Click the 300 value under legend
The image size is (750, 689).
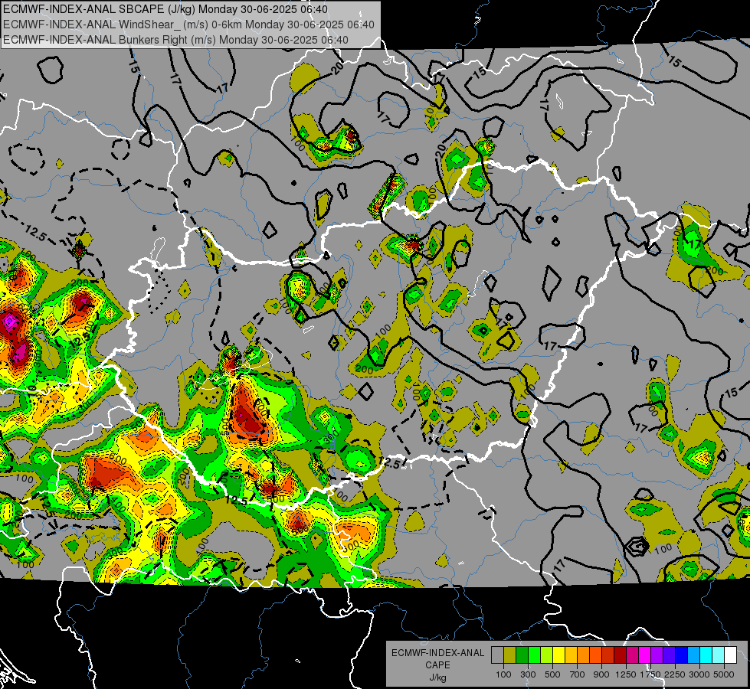pyautogui.click(x=528, y=674)
